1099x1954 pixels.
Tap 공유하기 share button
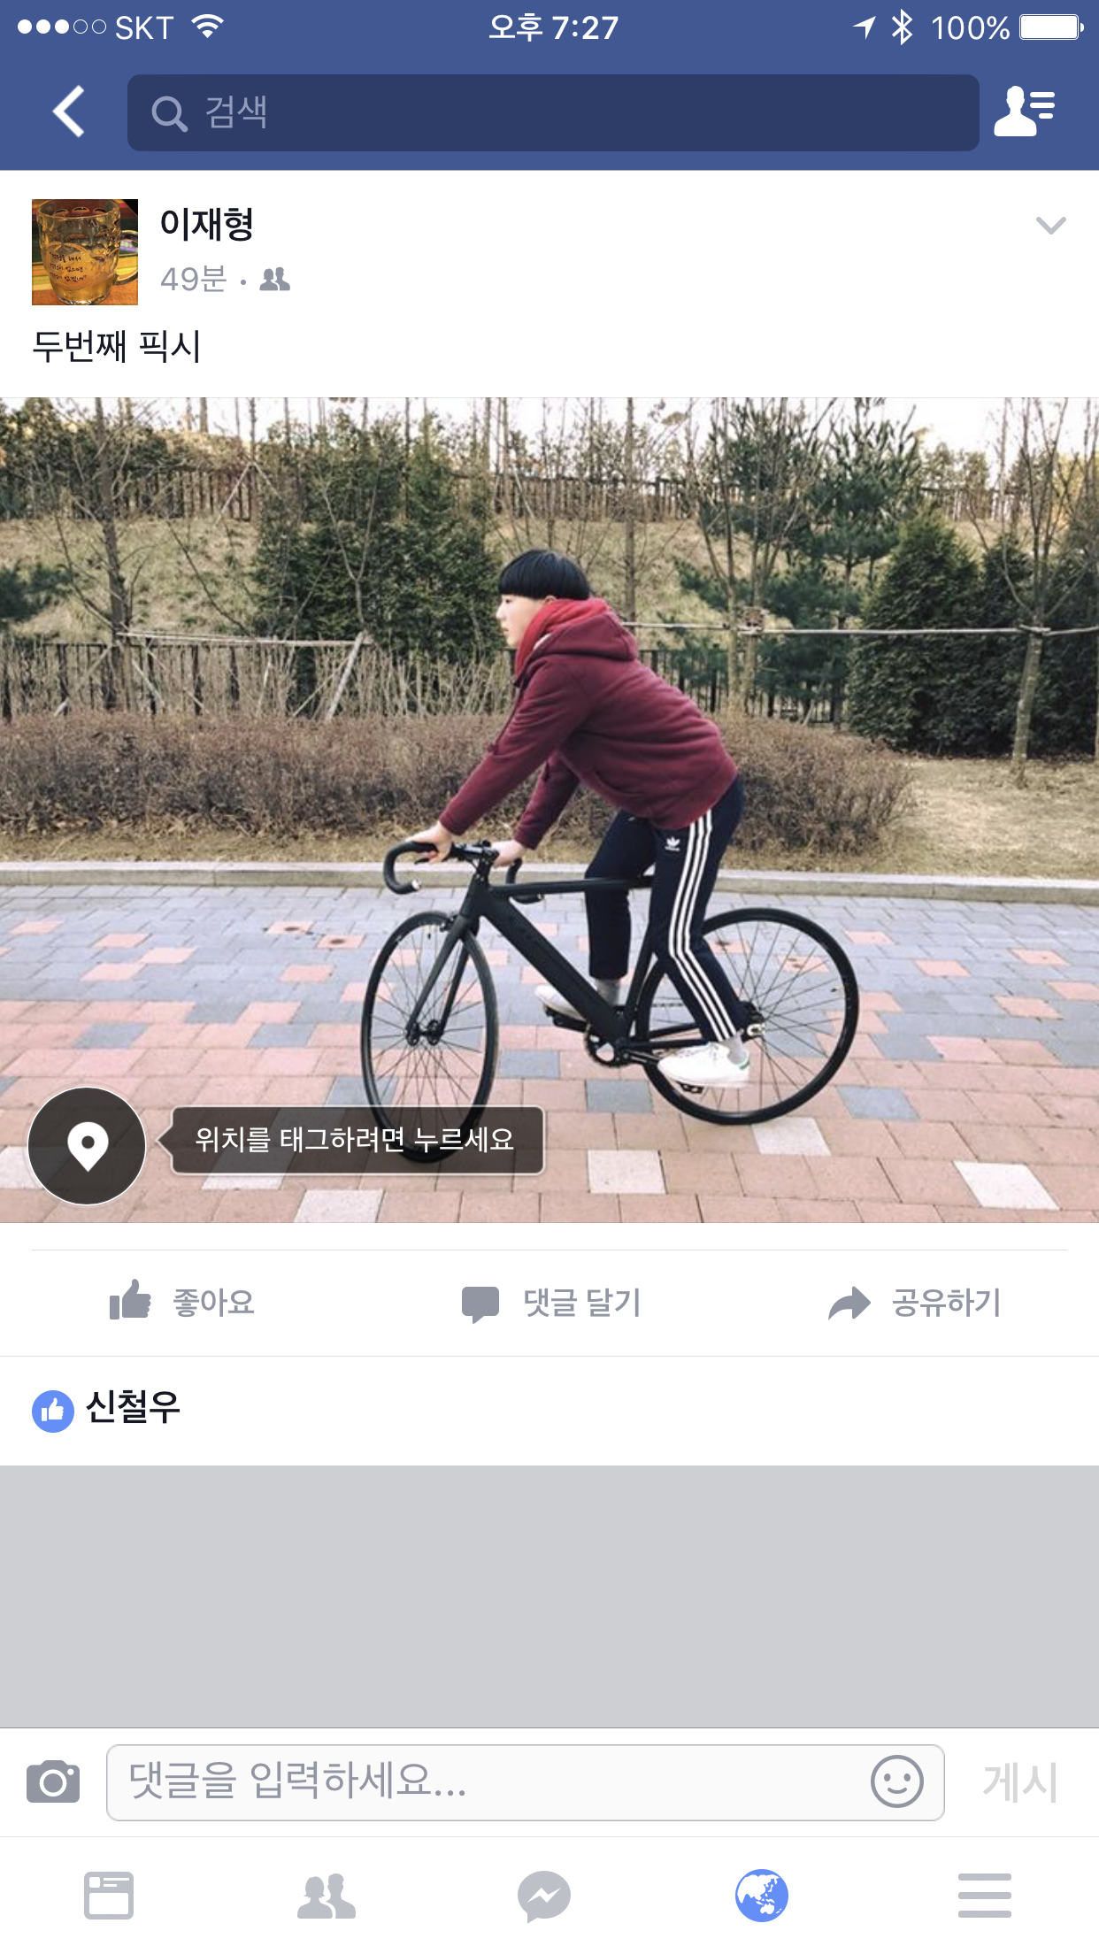915,1303
